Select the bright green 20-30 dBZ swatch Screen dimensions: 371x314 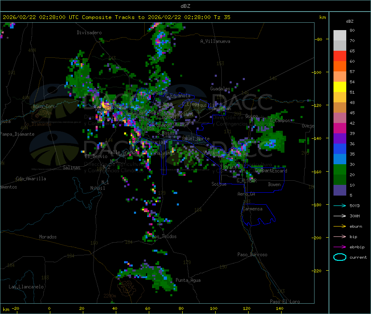click(x=340, y=169)
